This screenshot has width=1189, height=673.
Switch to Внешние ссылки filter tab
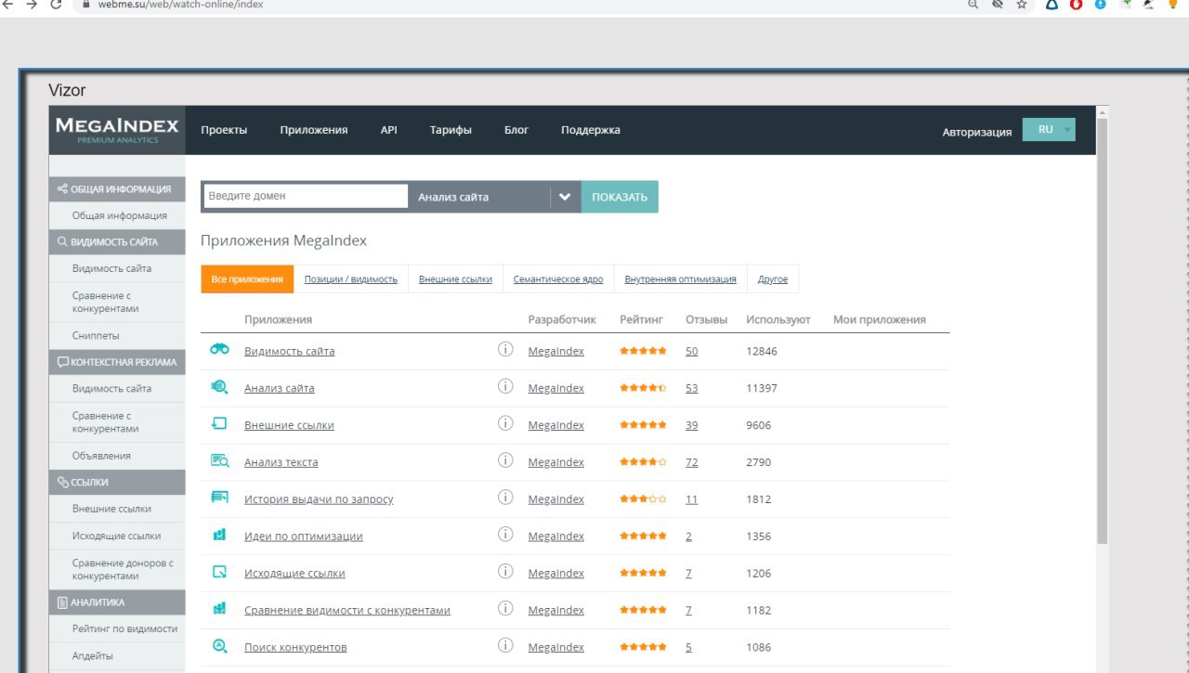click(455, 278)
